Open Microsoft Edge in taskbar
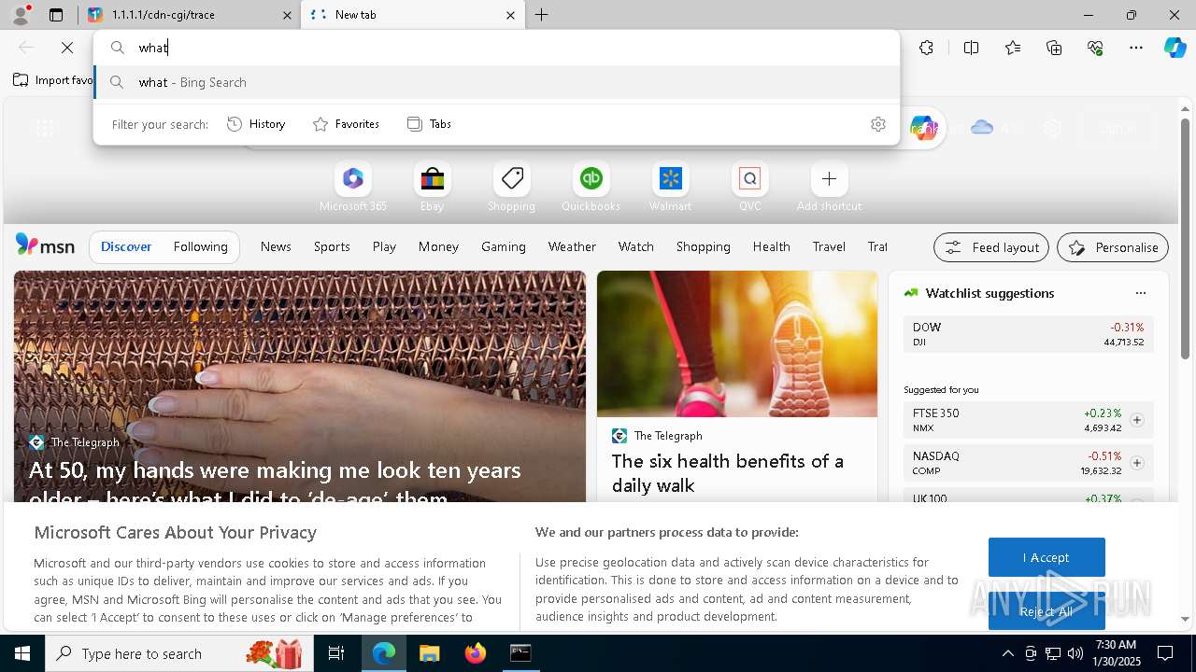The height and width of the screenshot is (672, 1196). (x=384, y=653)
